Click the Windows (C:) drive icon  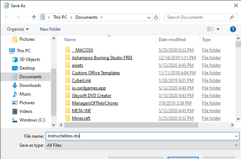(x=14, y=120)
